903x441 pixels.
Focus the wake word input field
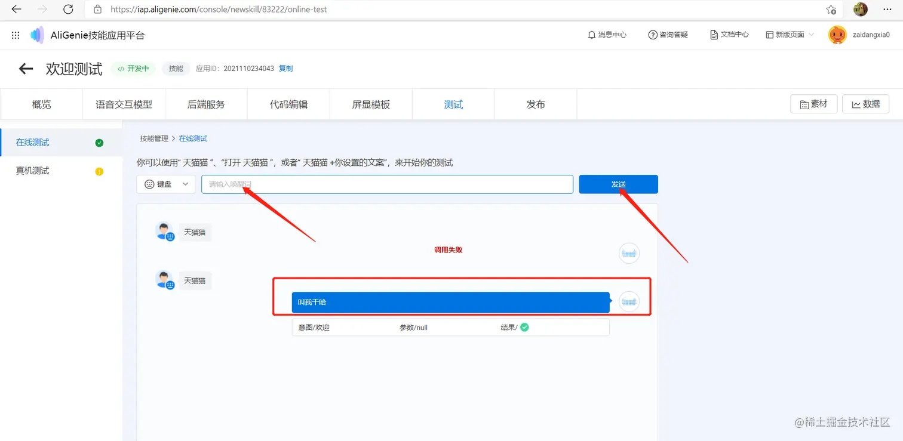point(387,184)
